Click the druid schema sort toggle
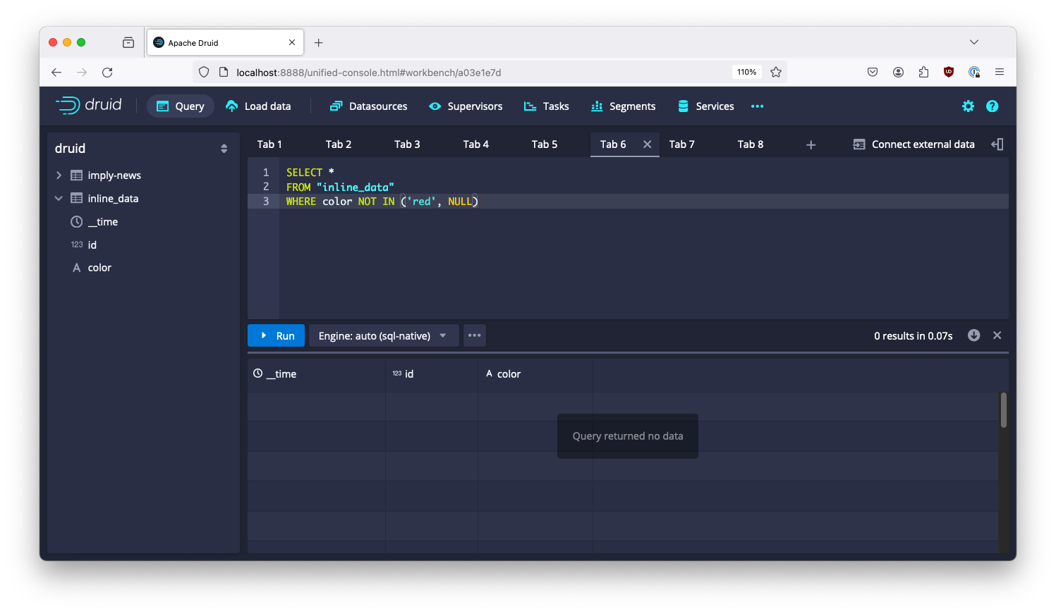The image size is (1056, 613). [224, 148]
